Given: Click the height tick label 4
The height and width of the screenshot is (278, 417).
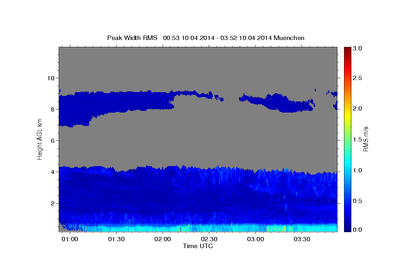Looking at the screenshot, I should coord(52,172).
